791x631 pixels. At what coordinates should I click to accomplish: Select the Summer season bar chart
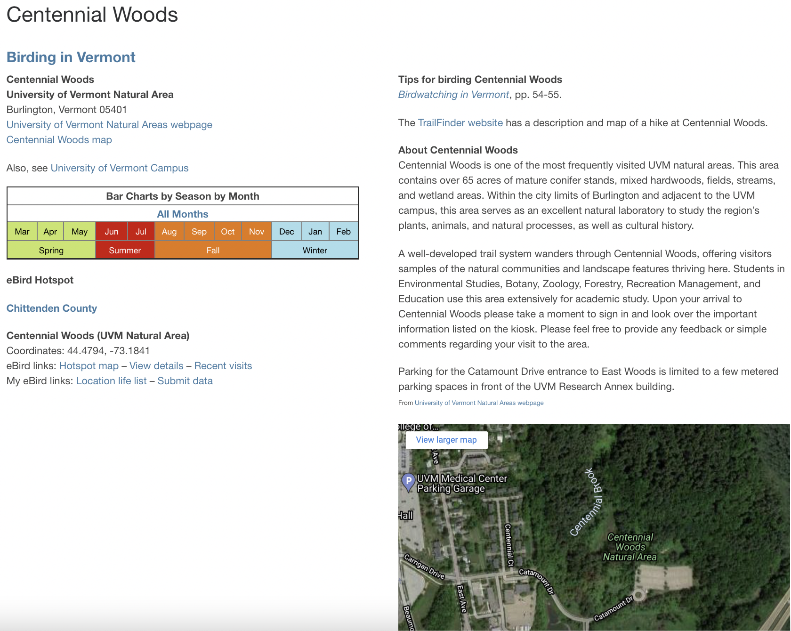pyautogui.click(x=125, y=251)
